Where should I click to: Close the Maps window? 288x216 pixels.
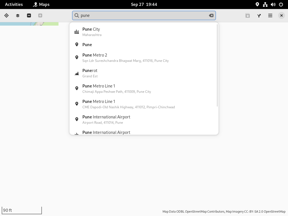281,16
